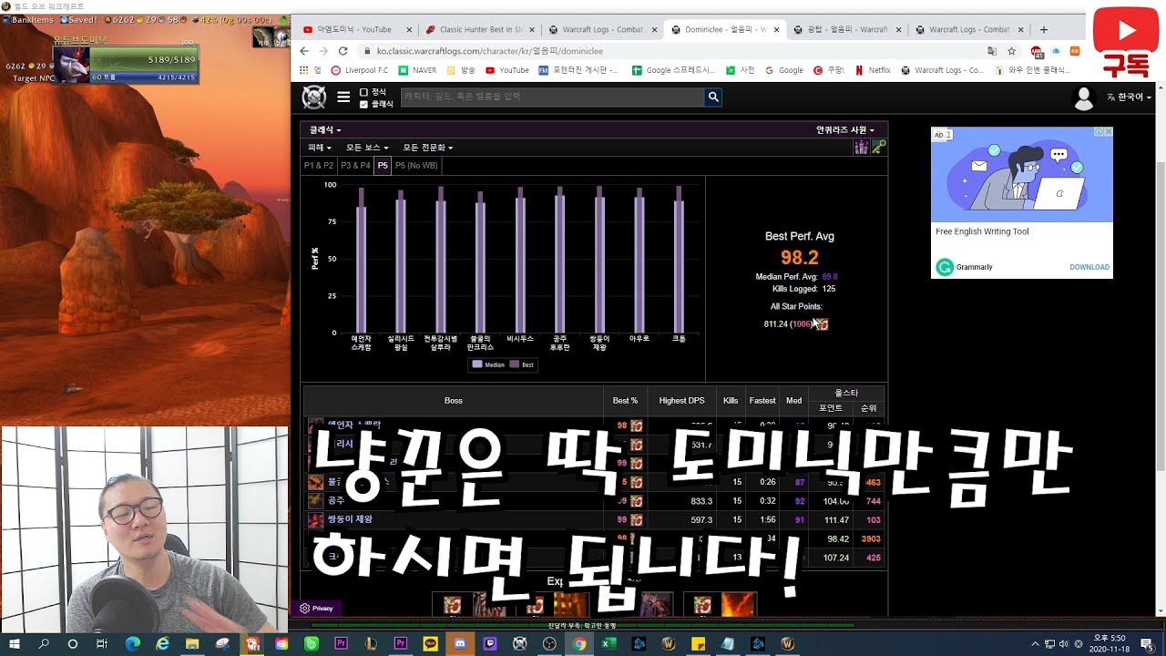The width and height of the screenshot is (1166, 656).
Task: Click the Warcraft Logs site logo
Action: click(314, 97)
